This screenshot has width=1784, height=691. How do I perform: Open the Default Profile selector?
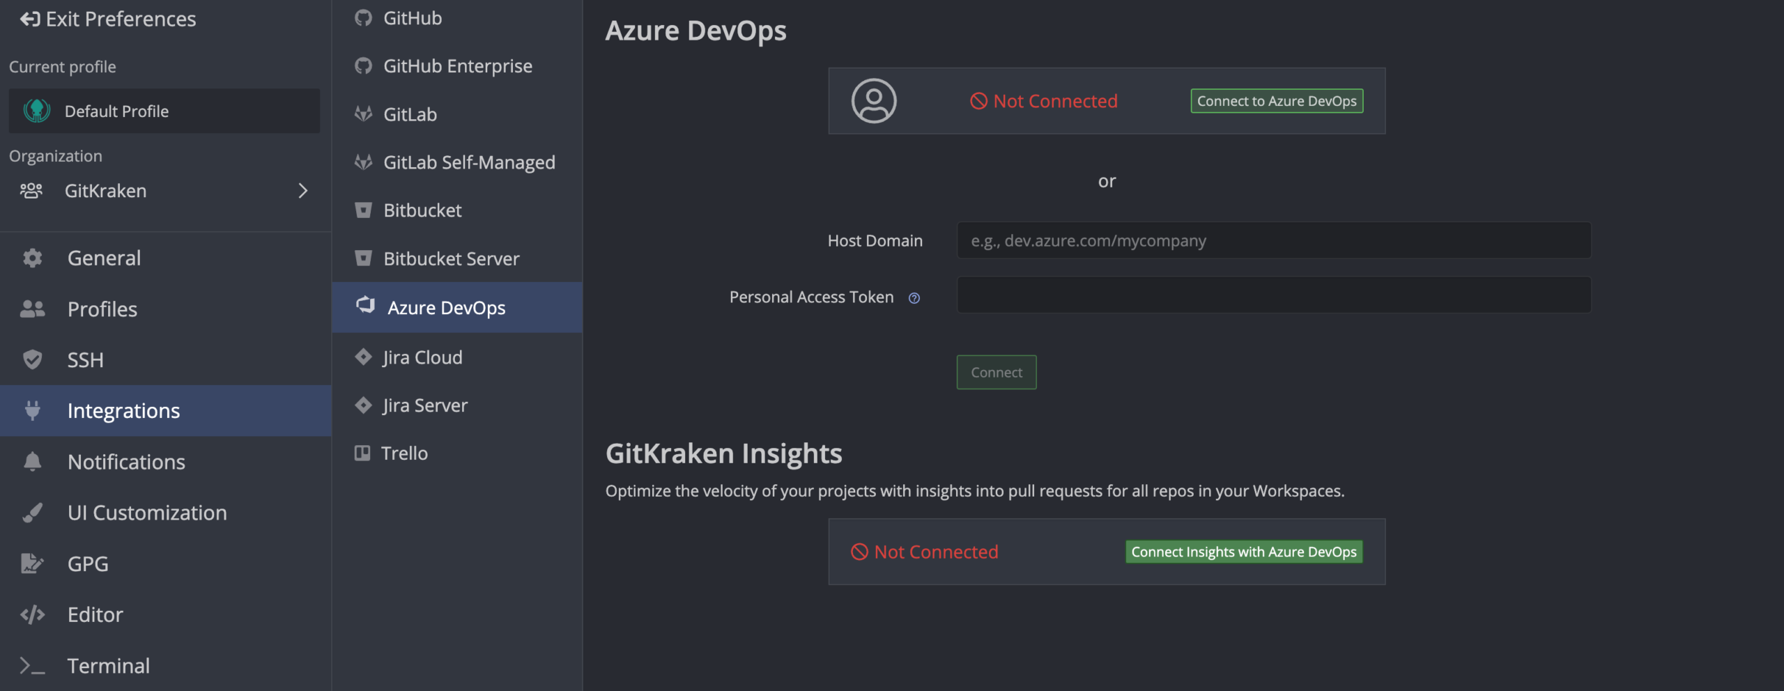click(164, 111)
